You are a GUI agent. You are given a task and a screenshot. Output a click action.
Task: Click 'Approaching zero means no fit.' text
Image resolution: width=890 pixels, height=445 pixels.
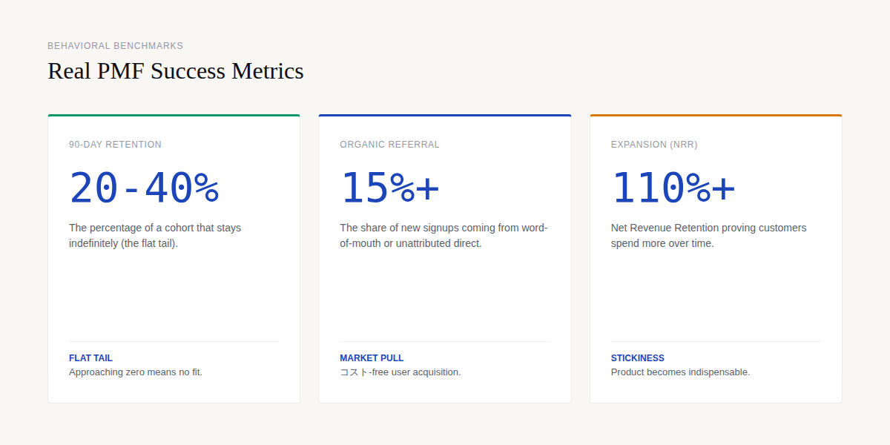136,372
